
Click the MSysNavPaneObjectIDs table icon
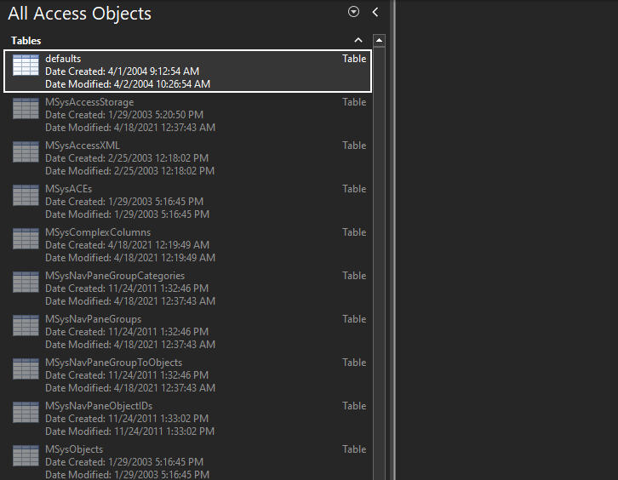(26, 412)
